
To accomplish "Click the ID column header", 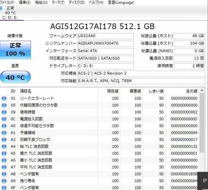I will coord(13,91).
